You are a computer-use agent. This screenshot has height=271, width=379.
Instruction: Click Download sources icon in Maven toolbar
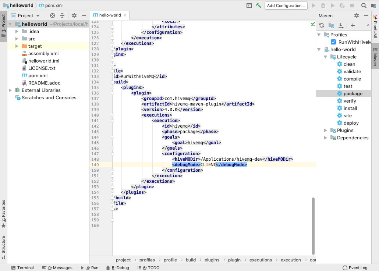341,25
